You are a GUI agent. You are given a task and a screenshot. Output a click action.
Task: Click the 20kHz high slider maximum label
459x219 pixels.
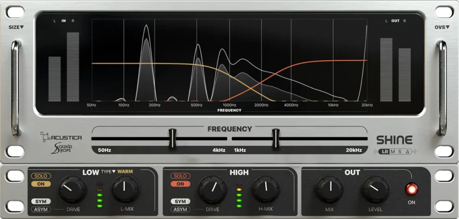[354, 150]
